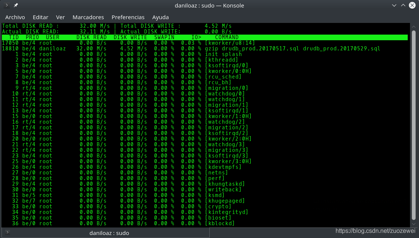The width and height of the screenshot is (419, 238).
Task: Select the 'daniloaz : sudo' session tab
Action: pos(106,233)
